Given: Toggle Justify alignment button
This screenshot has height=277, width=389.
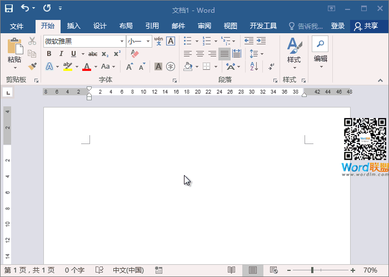Looking at the screenshot, I should click(225, 54).
